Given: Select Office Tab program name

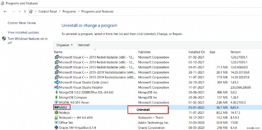Looking at the screenshot, I should [x=66, y=123].
